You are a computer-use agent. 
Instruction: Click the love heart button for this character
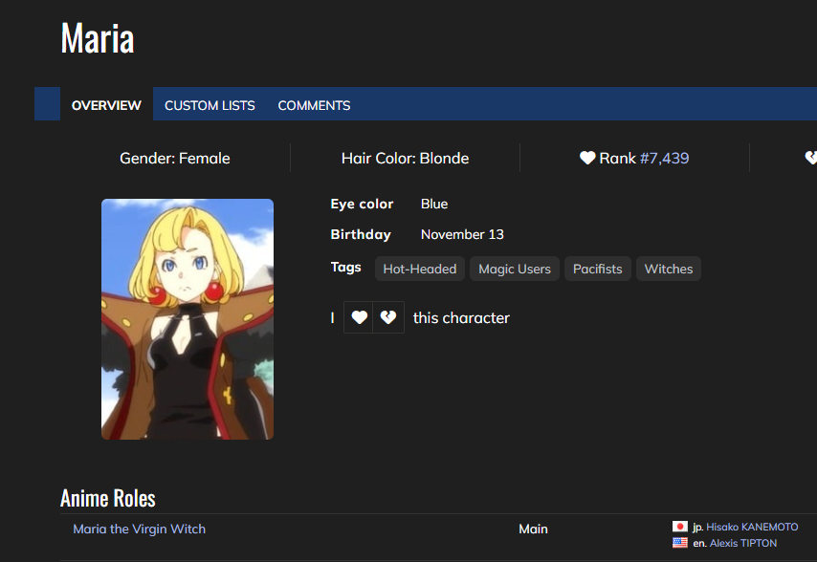(359, 317)
